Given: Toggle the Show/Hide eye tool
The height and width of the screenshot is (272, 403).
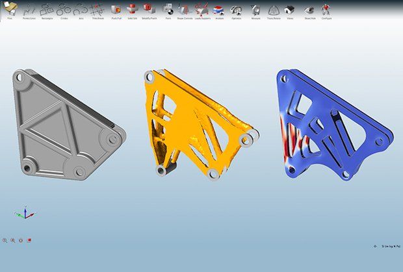Looking at the screenshot, I should point(309,10).
